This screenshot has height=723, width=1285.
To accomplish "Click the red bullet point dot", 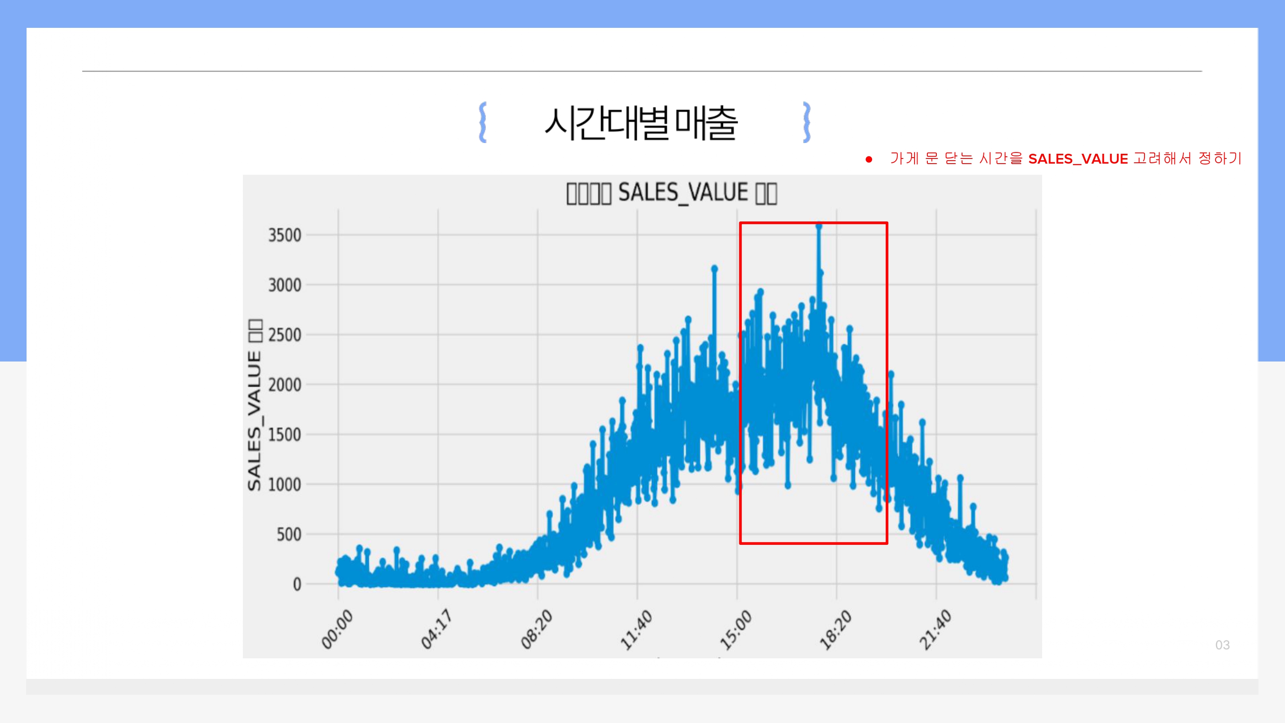I will [869, 160].
